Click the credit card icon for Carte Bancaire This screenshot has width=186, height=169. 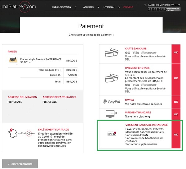111,53
